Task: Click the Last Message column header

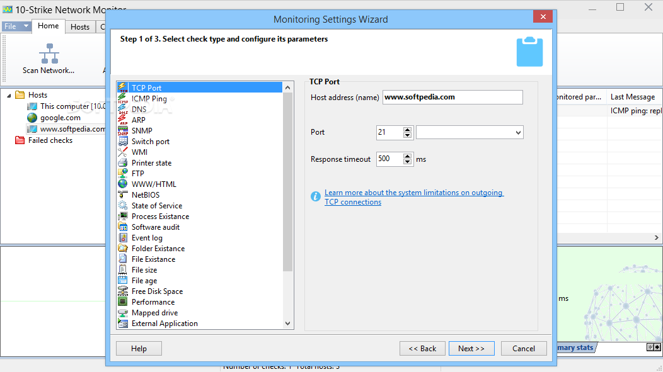Action: (634, 97)
